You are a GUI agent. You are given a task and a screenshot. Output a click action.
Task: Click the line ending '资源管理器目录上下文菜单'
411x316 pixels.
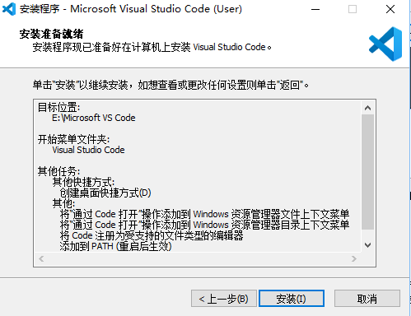[x=204, y=225]
